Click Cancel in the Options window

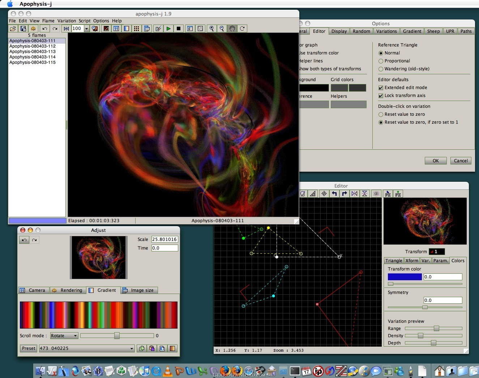tap(461, 161)
